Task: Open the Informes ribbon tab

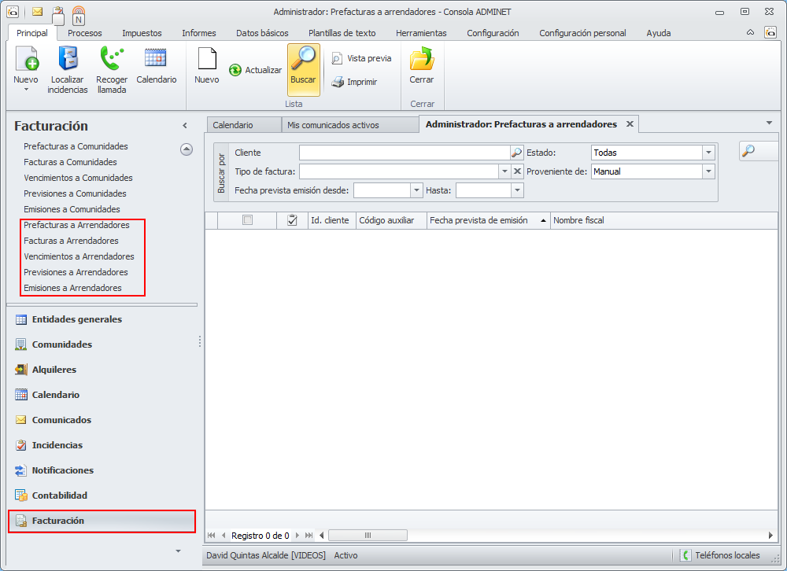Action: click(199, 33)
